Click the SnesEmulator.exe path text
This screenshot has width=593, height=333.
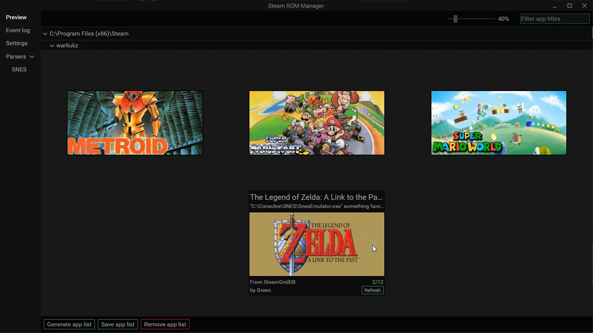317,206
